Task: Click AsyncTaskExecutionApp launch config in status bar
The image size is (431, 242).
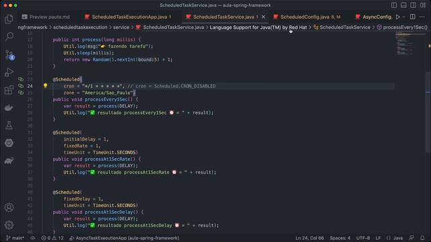Action: 124,238
